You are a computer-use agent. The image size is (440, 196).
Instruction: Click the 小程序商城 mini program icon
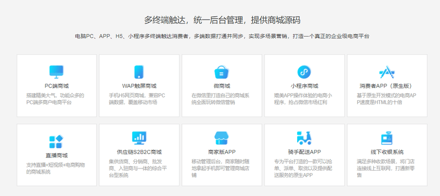304,72
